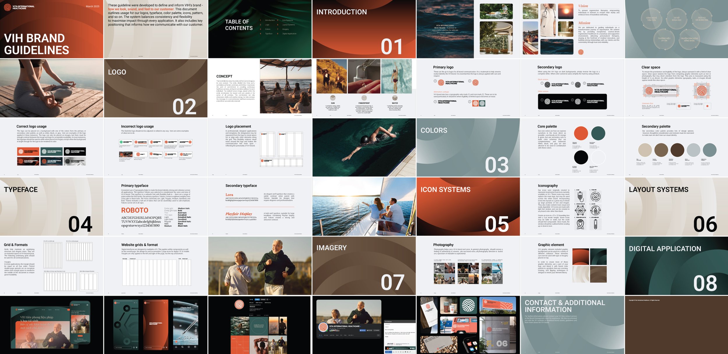Screen dimensions: 728x354
Task: Select the Grid & Formats slide
Action: tap(52, 266)
